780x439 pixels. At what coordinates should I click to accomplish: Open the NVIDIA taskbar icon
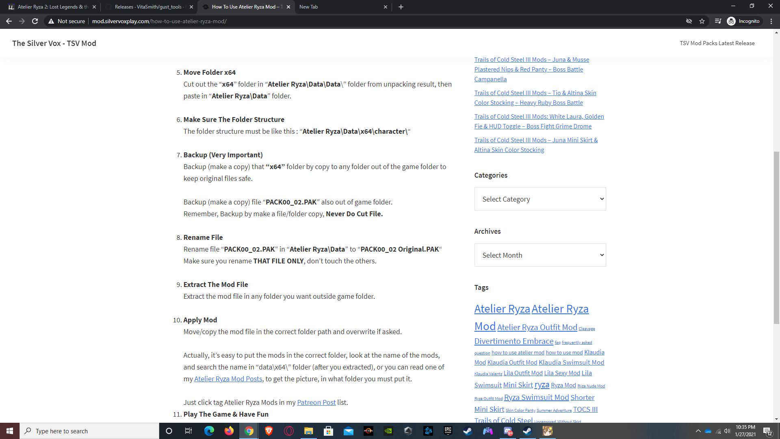tap(388, 431)
